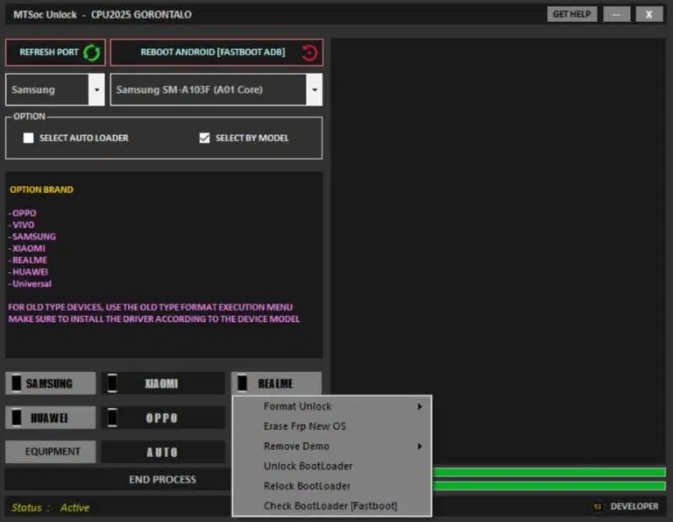Expand the Remove Demo submenu arrow
673x522 pixels.
pos(420,447)
